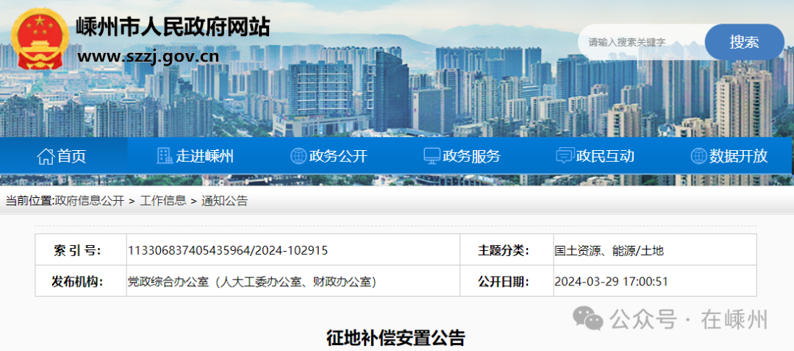Click the globe icon beside 政务公开
The width and height of the screenshot is (794, 351).
298,156
